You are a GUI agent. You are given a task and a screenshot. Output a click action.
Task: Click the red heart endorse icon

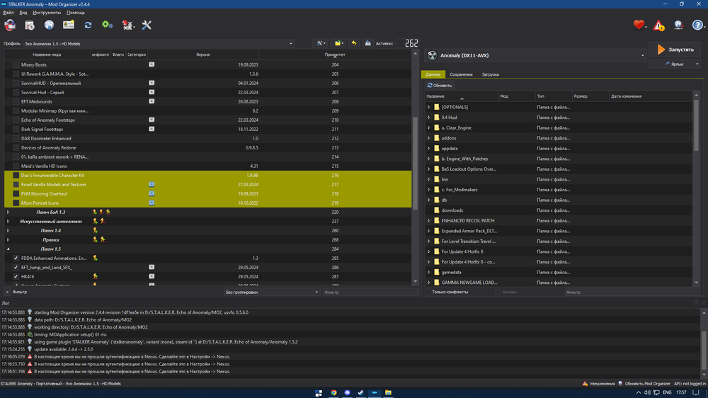[x=639, y=25]
